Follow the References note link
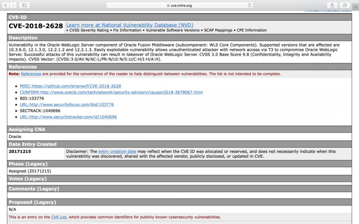 click(x=31, y=74)
